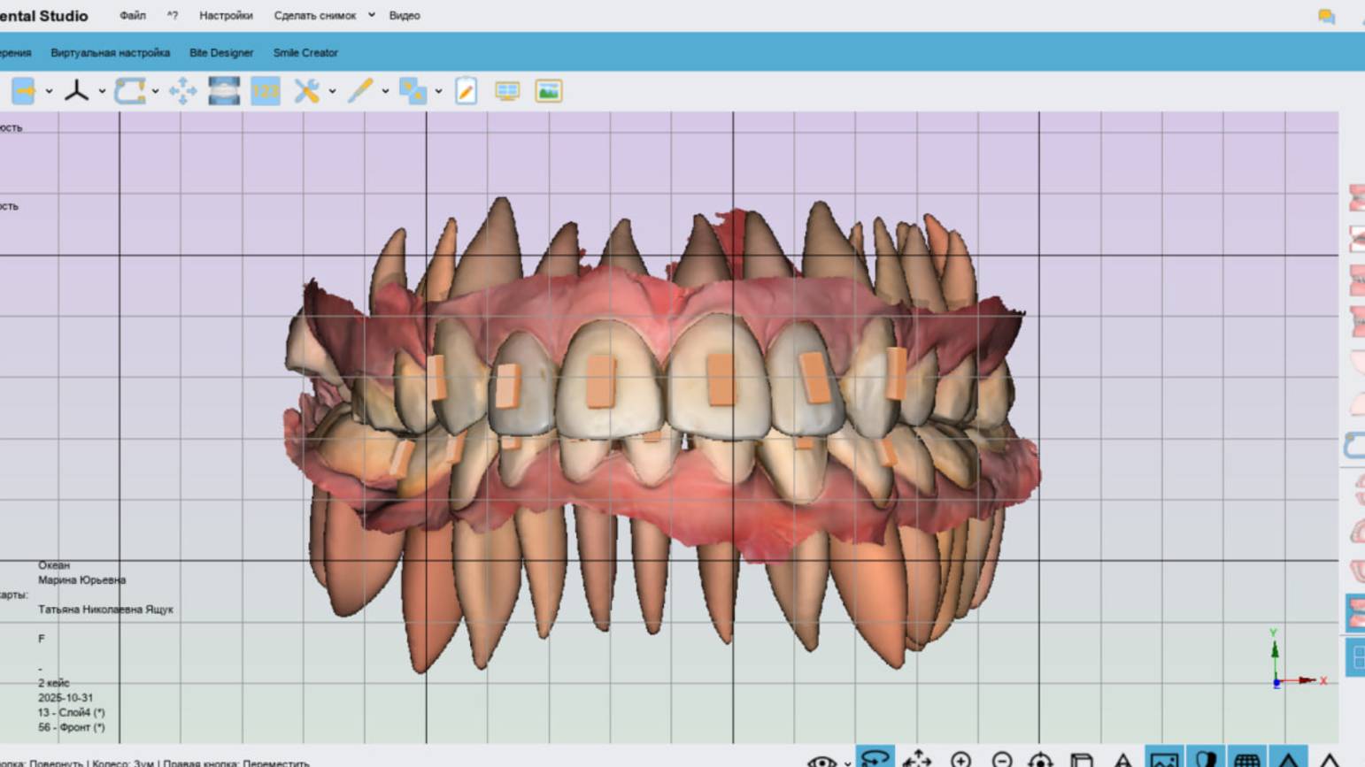Expand the dropdown arrow beside the pencil tool
This screenshot has height=767, width=1365.
385,91
